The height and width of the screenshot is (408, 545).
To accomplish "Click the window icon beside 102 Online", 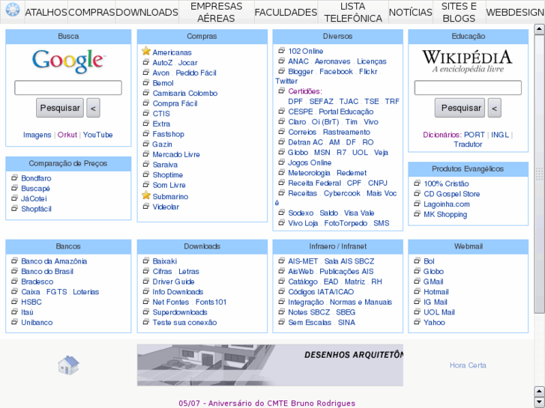I will 282,51.
